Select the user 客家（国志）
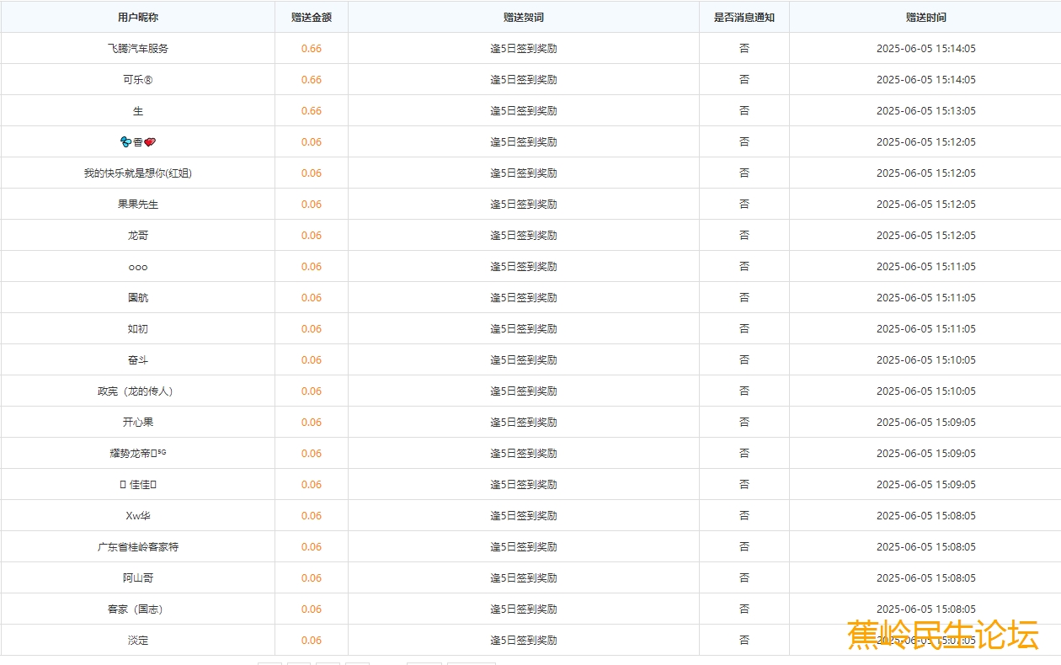1061x665 pixels. (x=138, y=609)
